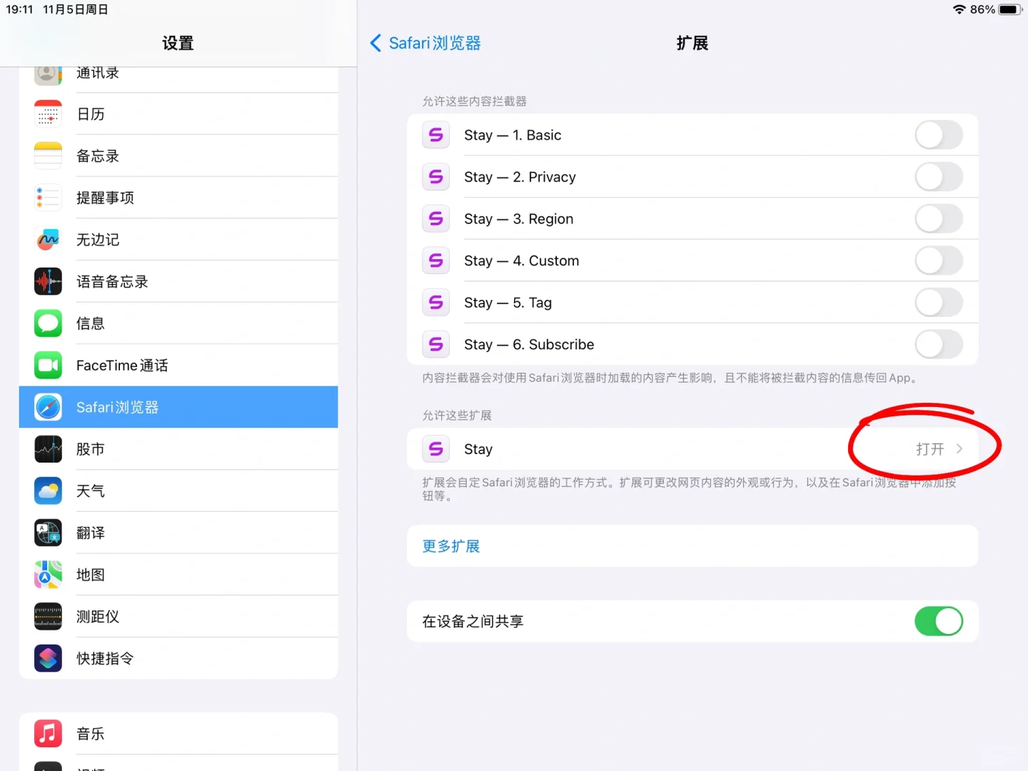Select 语音备忘录 in the sidebar
Image resolution: width=1028 pixels, height=771 pixels.
(x=48, y=281)
